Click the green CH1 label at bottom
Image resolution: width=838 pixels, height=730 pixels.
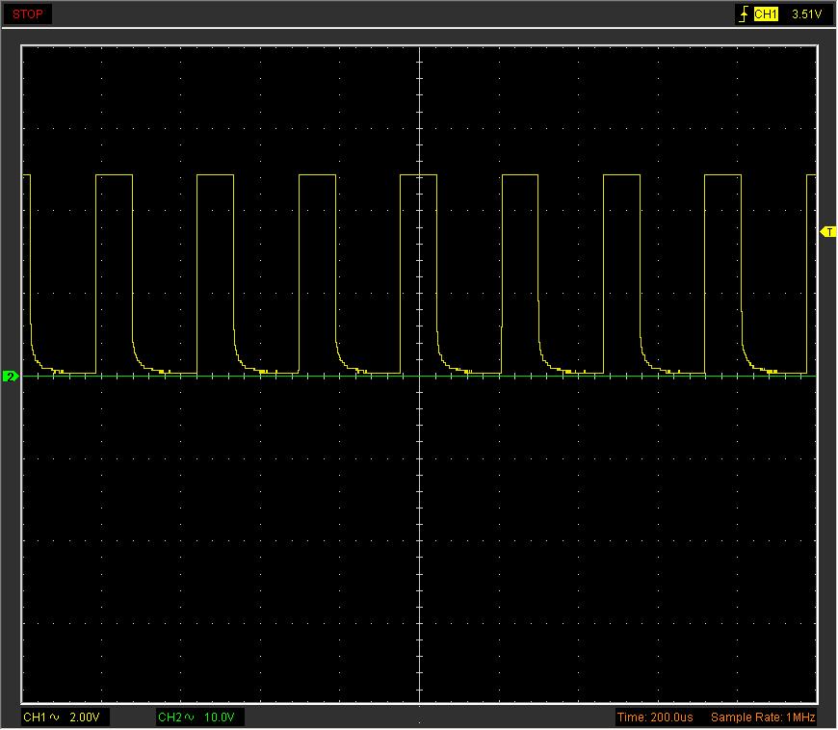coord(35,717)
